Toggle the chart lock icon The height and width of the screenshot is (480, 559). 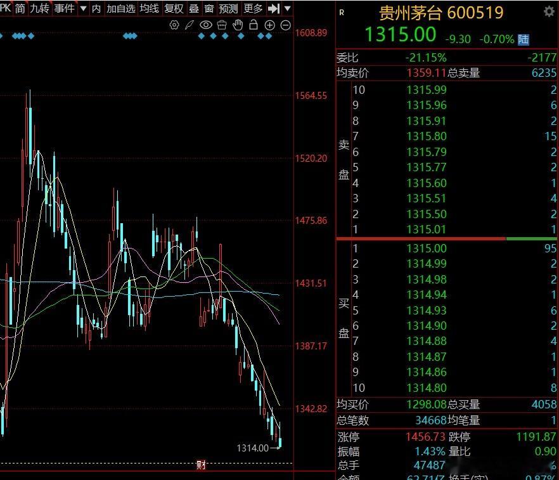point(254,25)
